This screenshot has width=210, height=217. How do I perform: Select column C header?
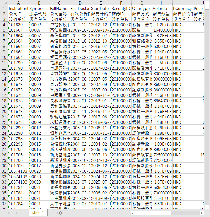[59, 3]
